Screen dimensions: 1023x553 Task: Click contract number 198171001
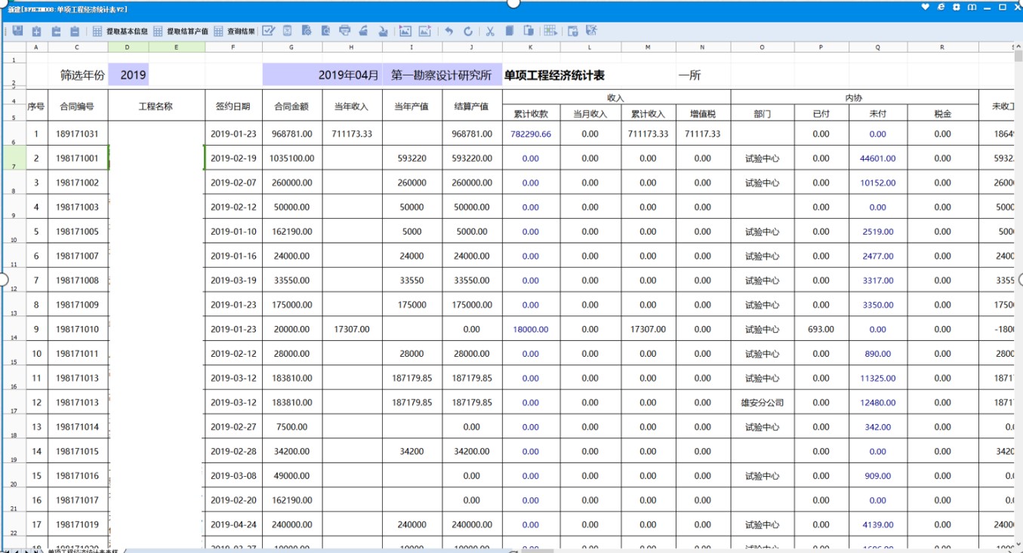coord(78,158)
